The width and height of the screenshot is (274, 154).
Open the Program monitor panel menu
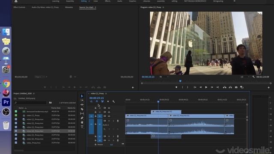coord(163,7)
